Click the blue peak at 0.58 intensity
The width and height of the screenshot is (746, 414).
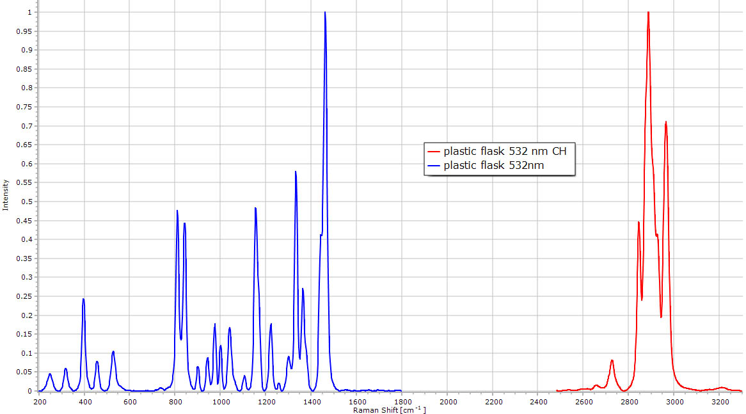[296, 172]
